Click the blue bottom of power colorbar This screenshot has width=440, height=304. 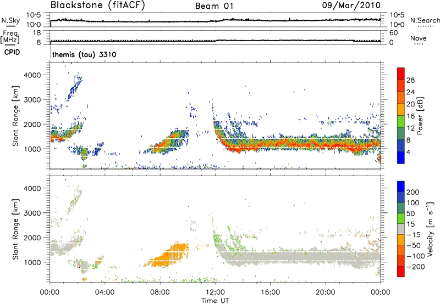click(401, 158)
